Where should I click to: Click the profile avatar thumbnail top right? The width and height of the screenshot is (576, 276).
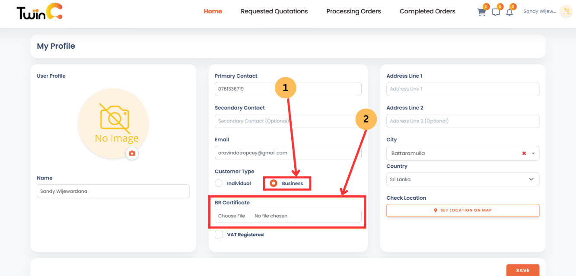(x=566, y=11)
